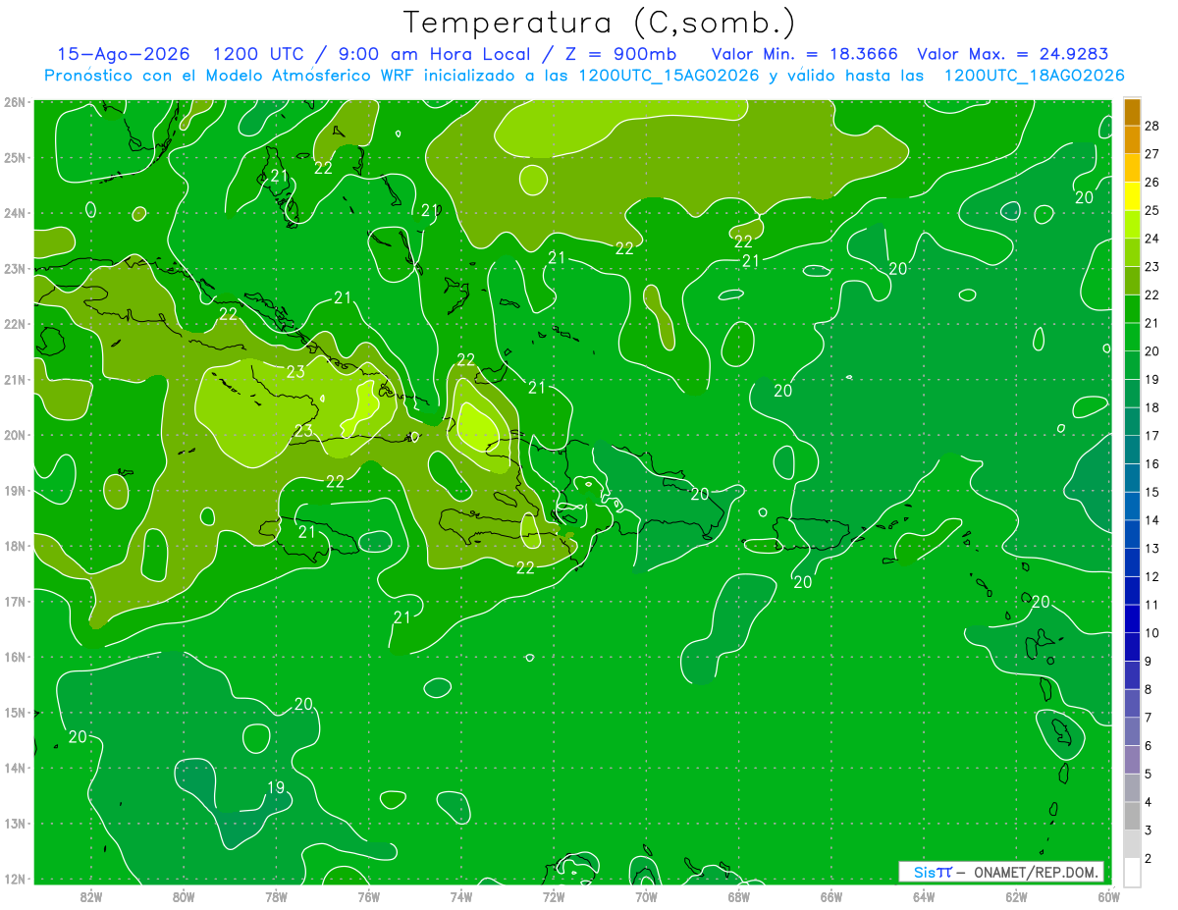Click 'Valor Min. = 18.3666' text
Viewport: 1178px width, 910px height.
pos(804,54)
